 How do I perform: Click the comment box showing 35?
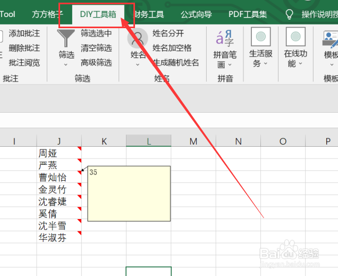tap(129, 194)
